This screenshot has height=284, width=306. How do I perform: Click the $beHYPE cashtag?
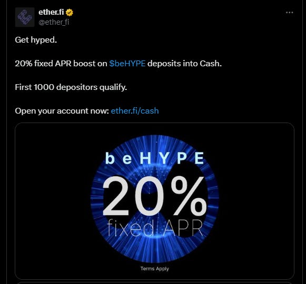pyautogui.click(x=127, y=64)
